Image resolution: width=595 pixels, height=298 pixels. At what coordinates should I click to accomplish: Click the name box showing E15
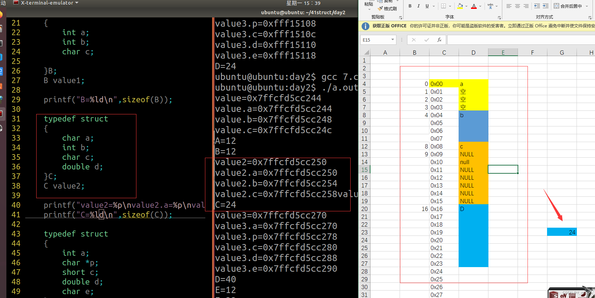(x=375, y=40)
